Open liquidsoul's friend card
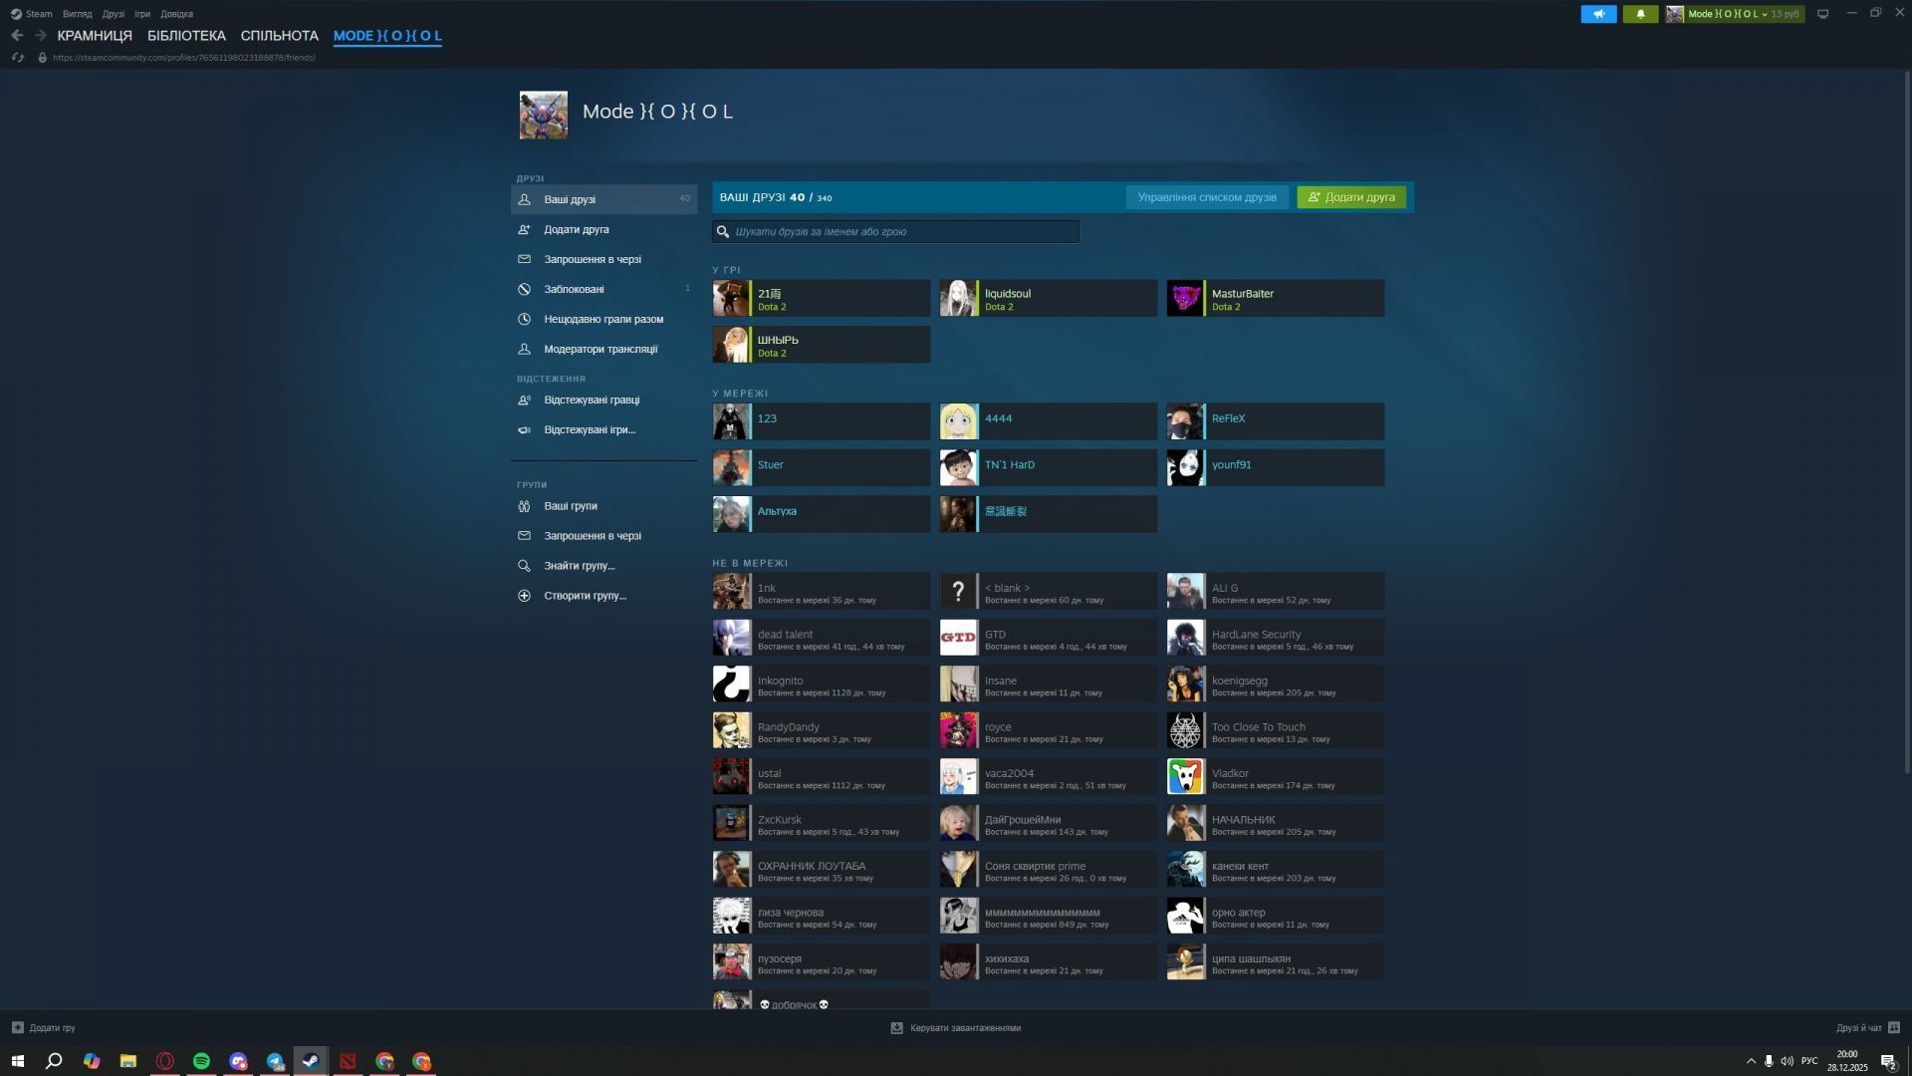This screenshot has height=1076, width=1912. tap(1048, 299)
